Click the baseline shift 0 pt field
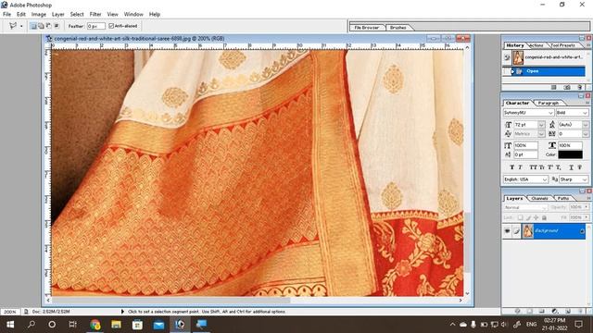This screenshot has height=333, width=593. pos(525,154)
